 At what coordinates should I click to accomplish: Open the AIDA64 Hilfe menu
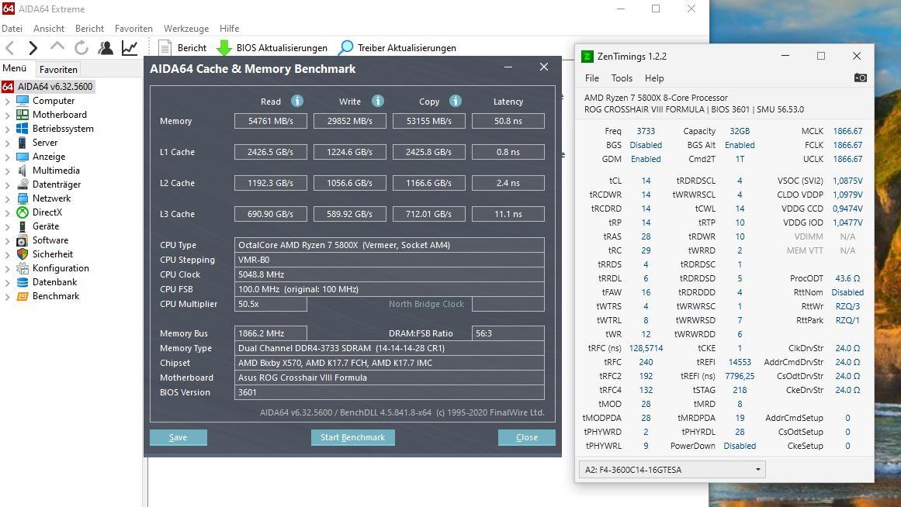[x=229, y=28]
